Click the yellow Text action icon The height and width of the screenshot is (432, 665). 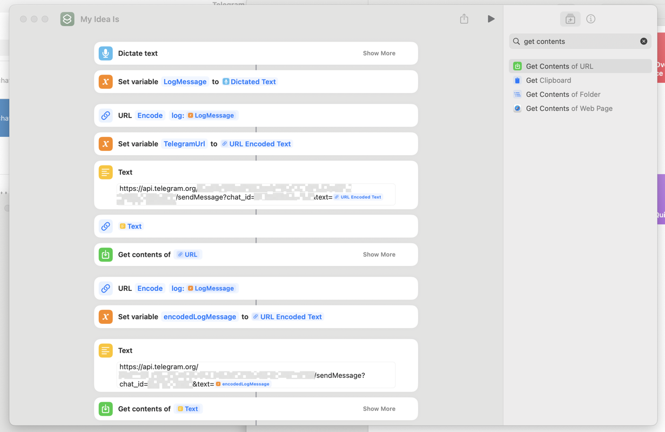pyautogui.click(x=105, y=172)
